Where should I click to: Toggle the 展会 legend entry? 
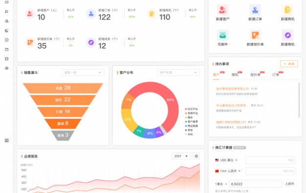tap(189, 117)
